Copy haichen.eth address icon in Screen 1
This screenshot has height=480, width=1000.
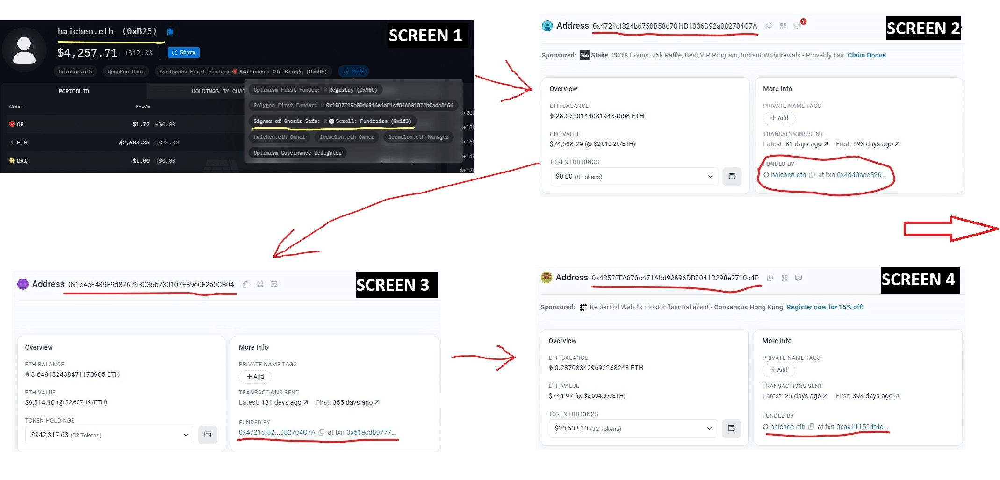point(170,32)
